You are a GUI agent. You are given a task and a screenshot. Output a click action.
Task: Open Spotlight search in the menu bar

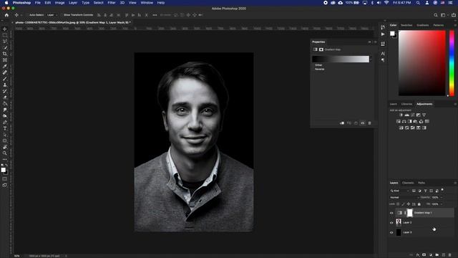418,3
